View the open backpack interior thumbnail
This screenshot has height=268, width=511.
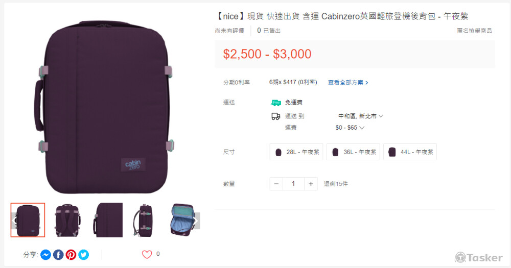pyautogui.click(x=182, y=220)
